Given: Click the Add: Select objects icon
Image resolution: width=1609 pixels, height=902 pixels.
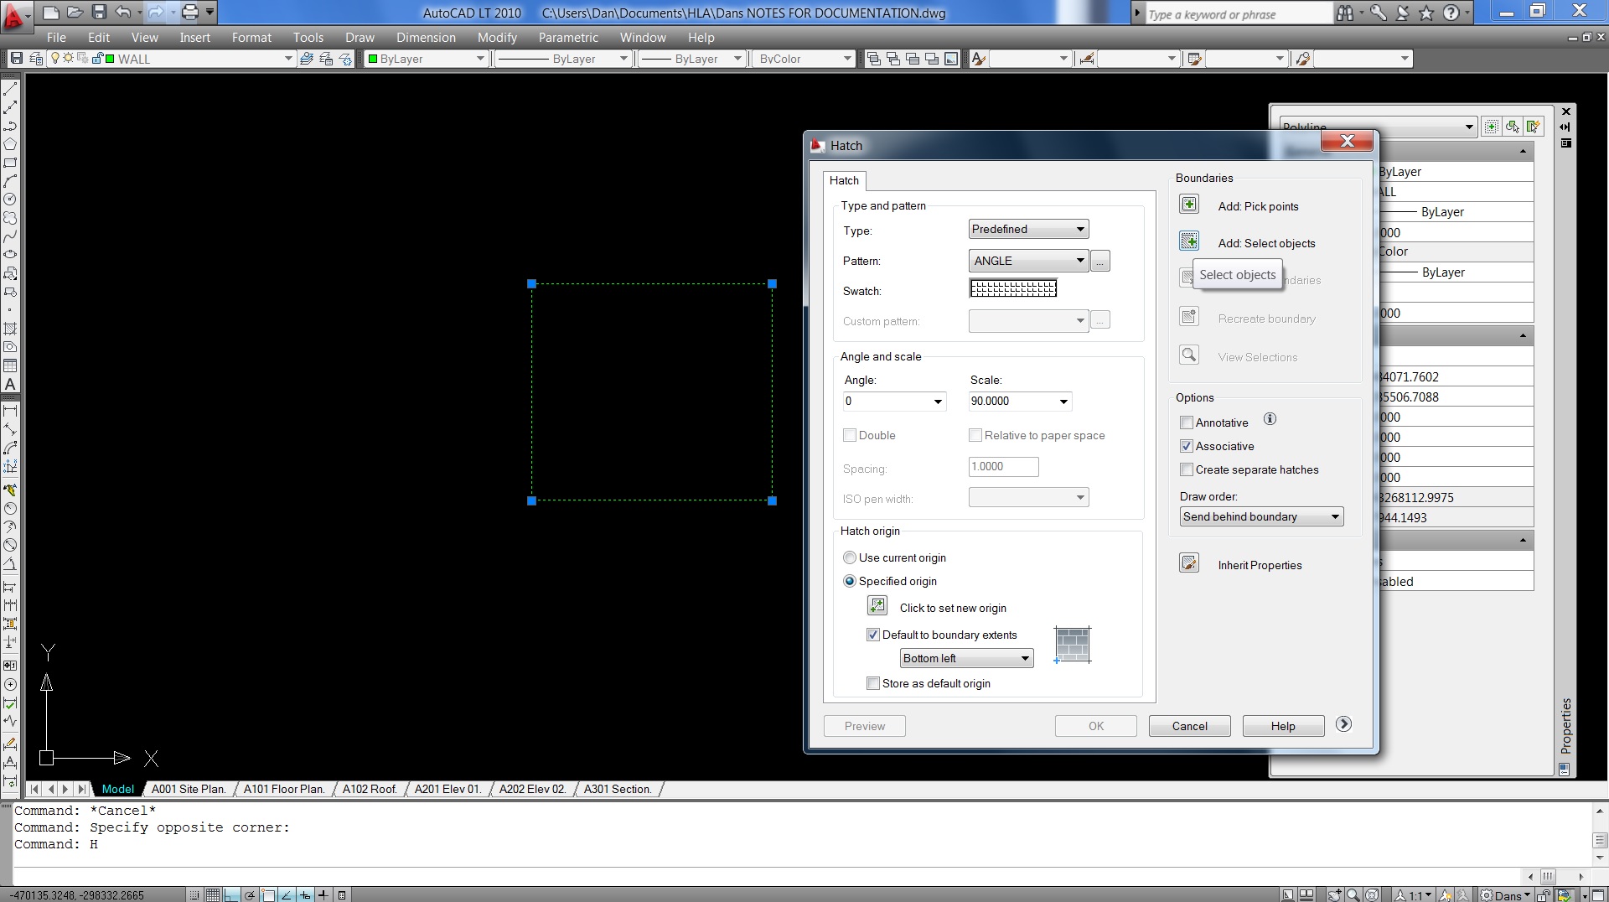Looking at the screenshot, I should click(x=1189, y=241).
